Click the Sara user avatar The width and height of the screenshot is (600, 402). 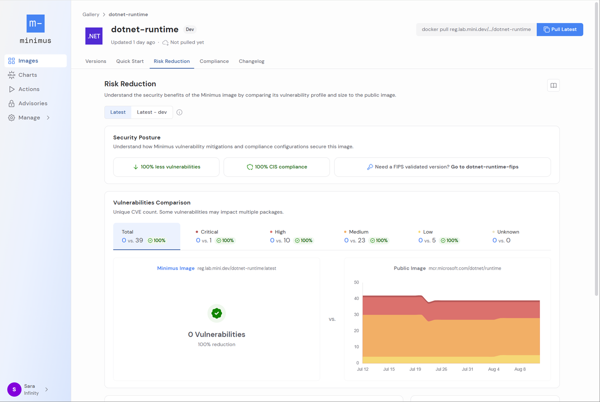[14, 389]
